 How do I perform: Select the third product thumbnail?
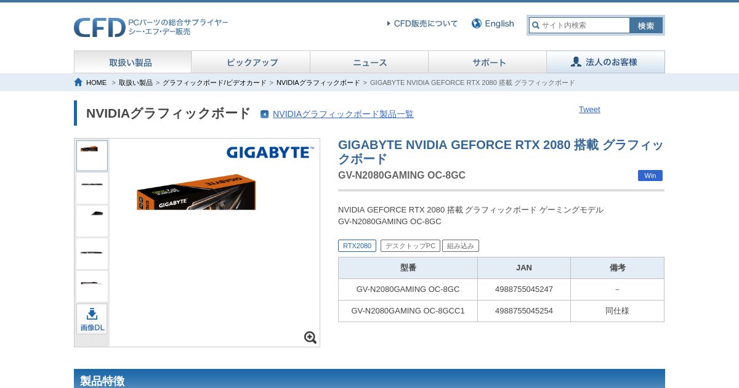click(x=92, y=221)
